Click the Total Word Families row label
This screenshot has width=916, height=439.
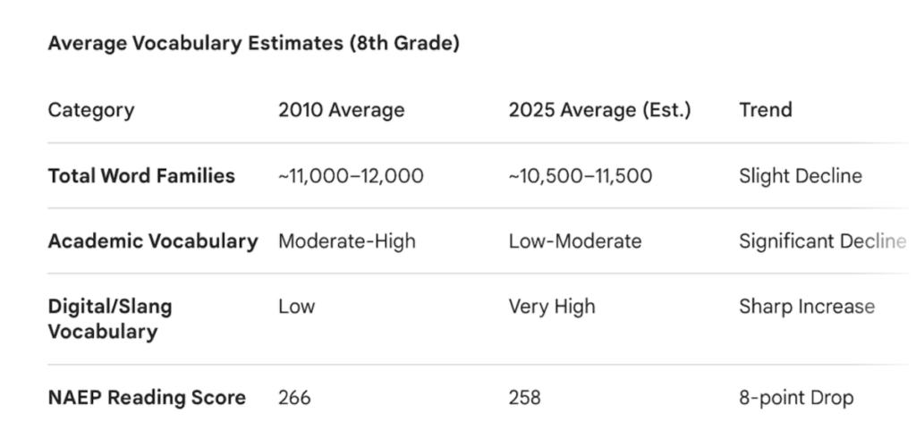[x=141, y=175]
